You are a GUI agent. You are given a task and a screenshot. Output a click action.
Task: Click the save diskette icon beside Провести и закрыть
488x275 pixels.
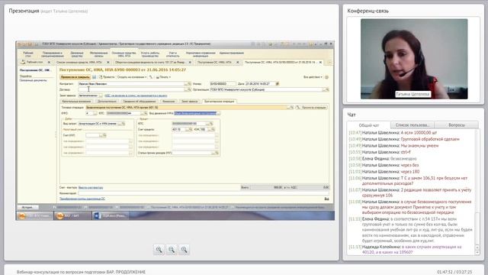[94, 77]
